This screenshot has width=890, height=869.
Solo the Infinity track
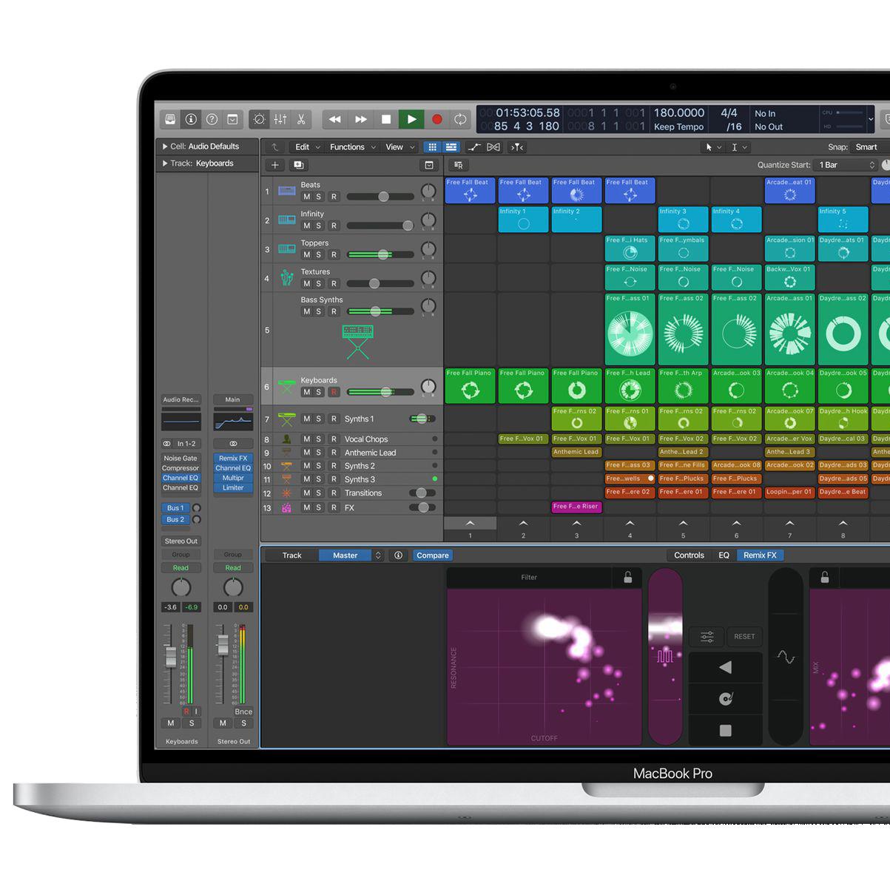coord(319,226)
